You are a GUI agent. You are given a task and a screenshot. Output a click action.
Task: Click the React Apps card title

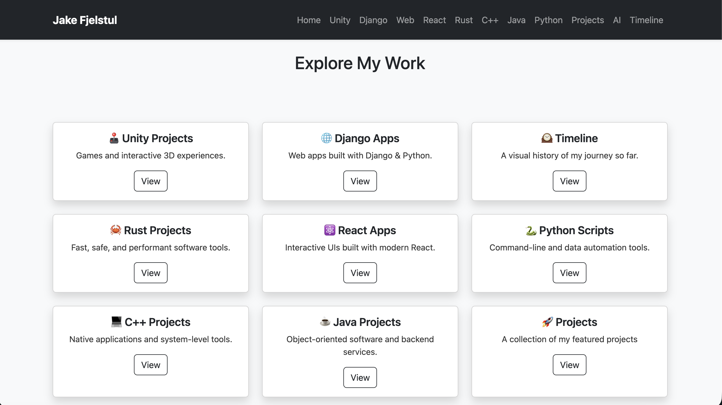(x=367, y=230)
